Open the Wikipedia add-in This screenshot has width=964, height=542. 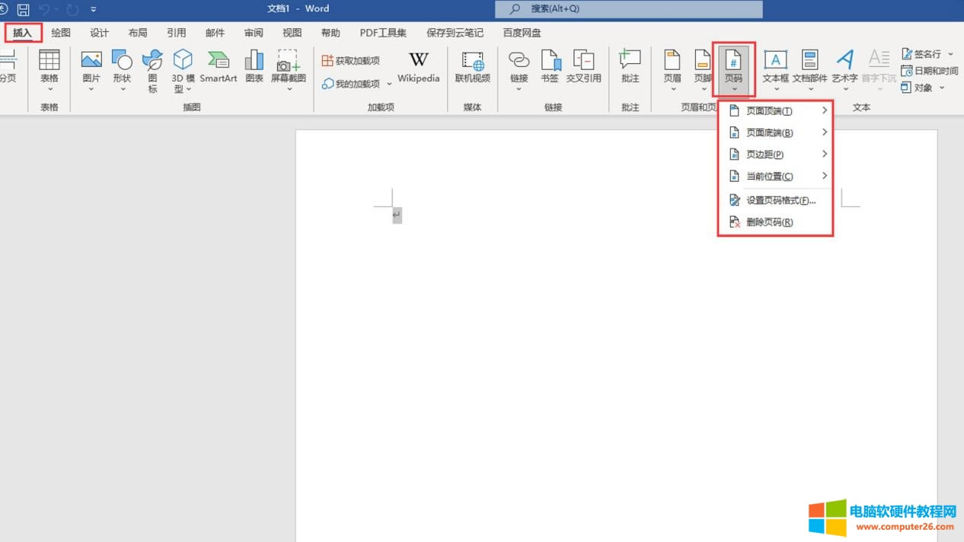coord(418,67)
